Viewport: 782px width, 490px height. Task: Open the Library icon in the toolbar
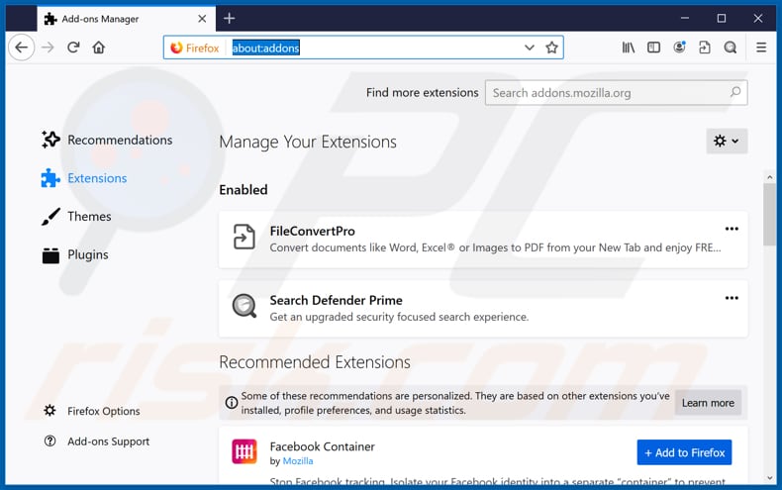coord(629,48)
